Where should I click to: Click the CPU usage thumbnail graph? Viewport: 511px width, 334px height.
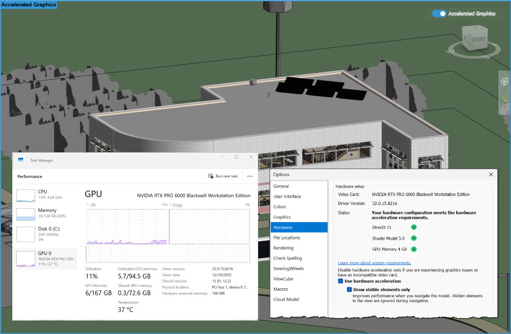click(26, 196)
